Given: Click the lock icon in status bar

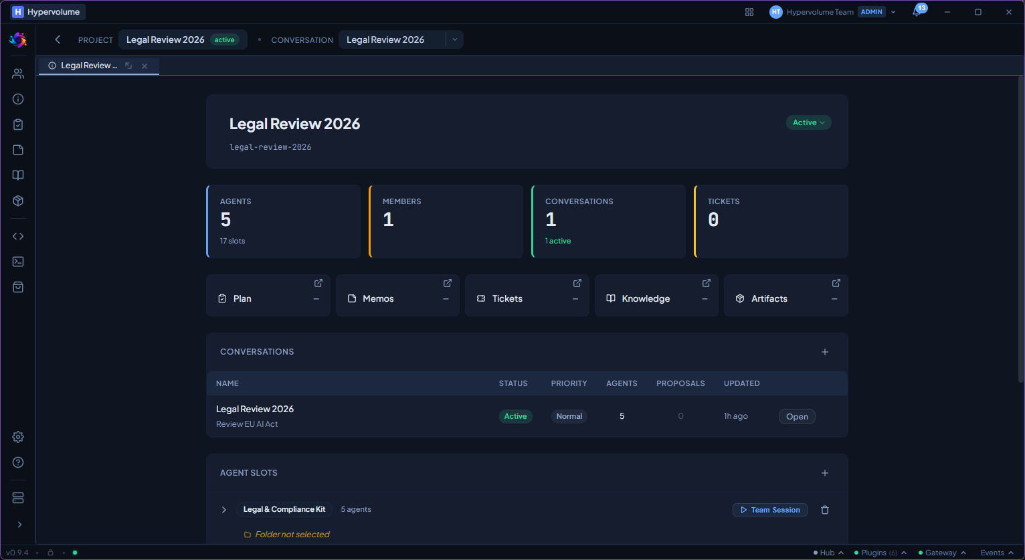Looking at the screenshot, I should 50,553.
